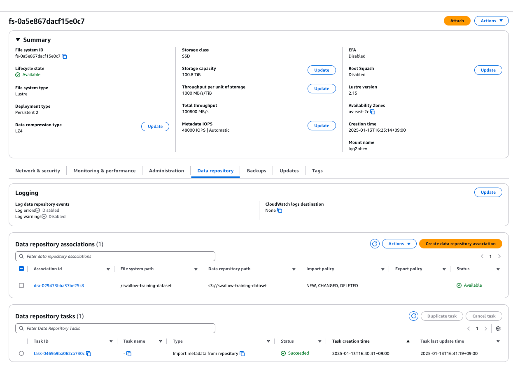Copy the task type text

[x=242, y=354]
